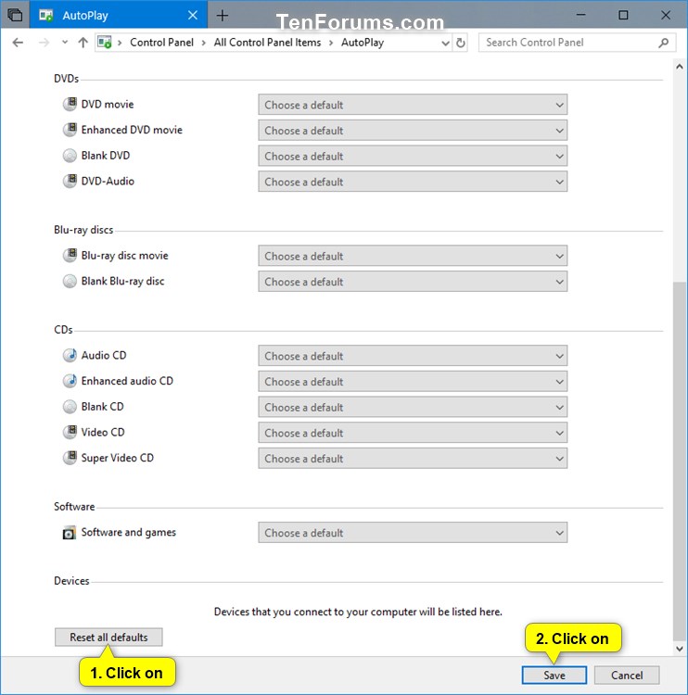Click the Blu-ray disc movie icon
Viewport: 688px width, 695px height.
click(x=70, y=256)
